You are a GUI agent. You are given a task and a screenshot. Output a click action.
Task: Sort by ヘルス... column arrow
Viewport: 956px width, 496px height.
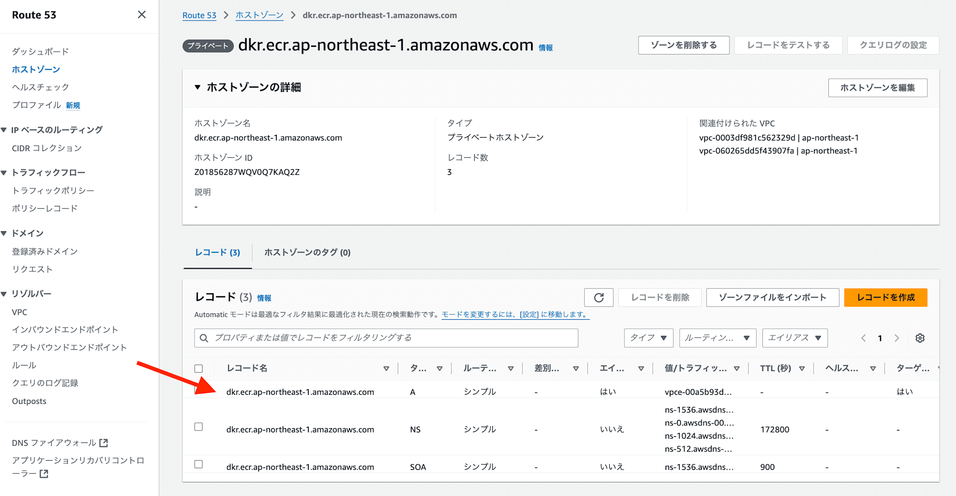coord(873,368)
